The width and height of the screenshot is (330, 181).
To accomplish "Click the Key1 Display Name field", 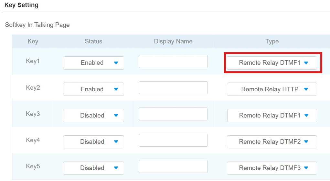I will [x=173, y=62].
